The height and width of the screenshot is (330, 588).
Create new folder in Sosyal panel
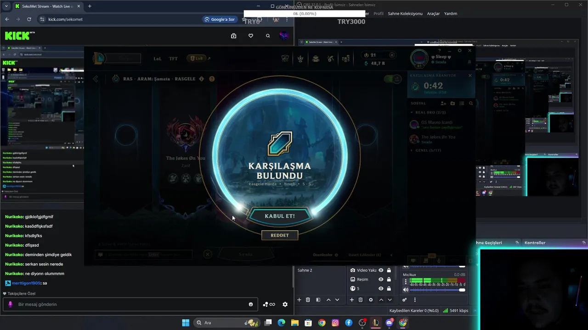click(452, 104)
